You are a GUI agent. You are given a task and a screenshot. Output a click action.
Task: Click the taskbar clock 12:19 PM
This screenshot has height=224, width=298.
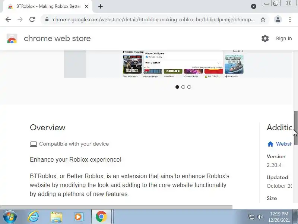tap(279, 214)
